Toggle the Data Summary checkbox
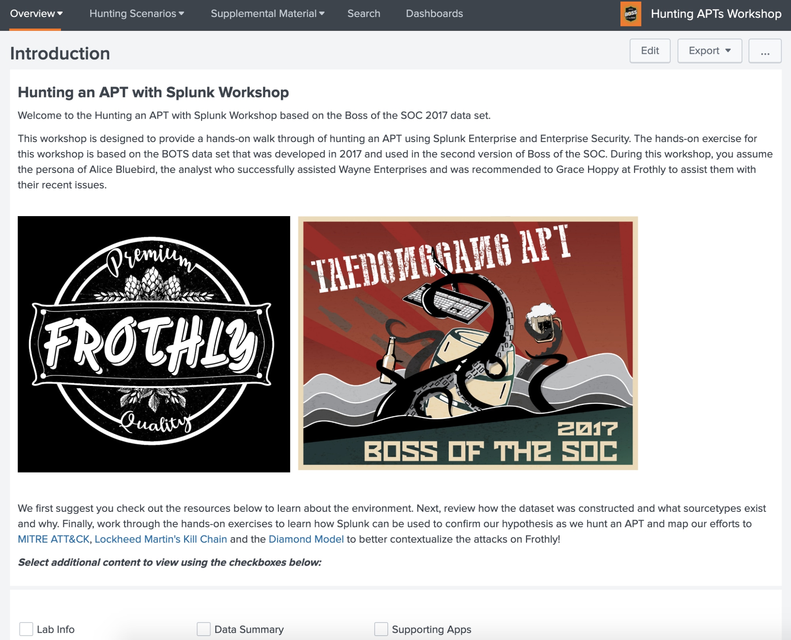This screenshot has width=791, height=640. pos(203,629)
